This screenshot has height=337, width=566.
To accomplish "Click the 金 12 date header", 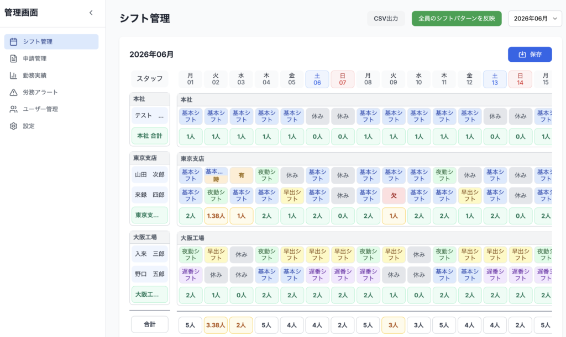I will (469, 79).
